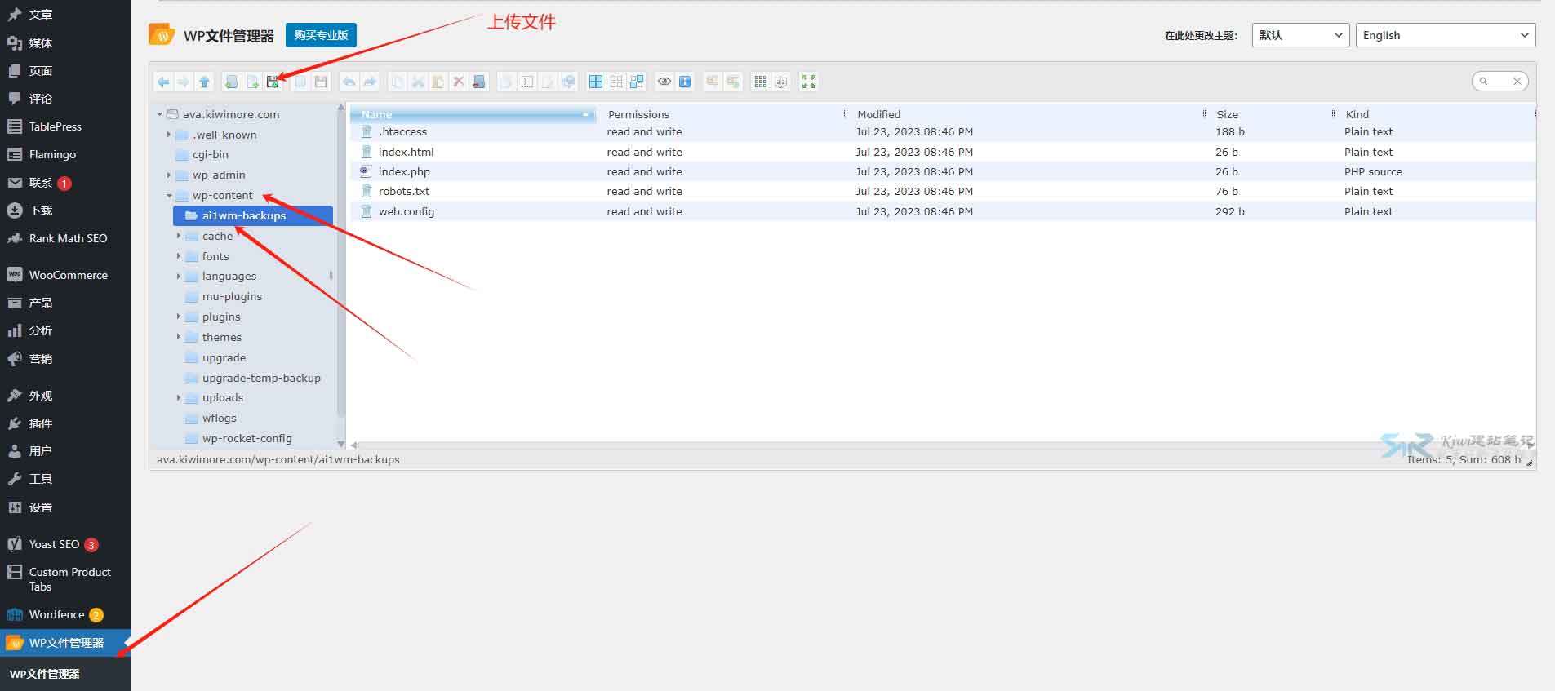Viewport: 1555px width, 691px height.
Task: Create a new file via toolbar
Action: (x=253, y=82)
